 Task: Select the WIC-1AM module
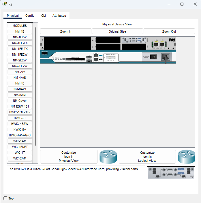(x=20, y=141)
